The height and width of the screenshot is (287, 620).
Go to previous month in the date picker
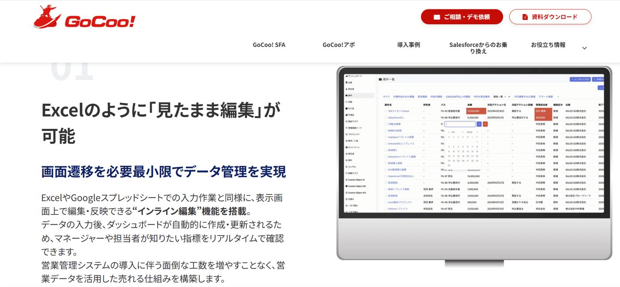pyautogui.click(x=449, y=132)
